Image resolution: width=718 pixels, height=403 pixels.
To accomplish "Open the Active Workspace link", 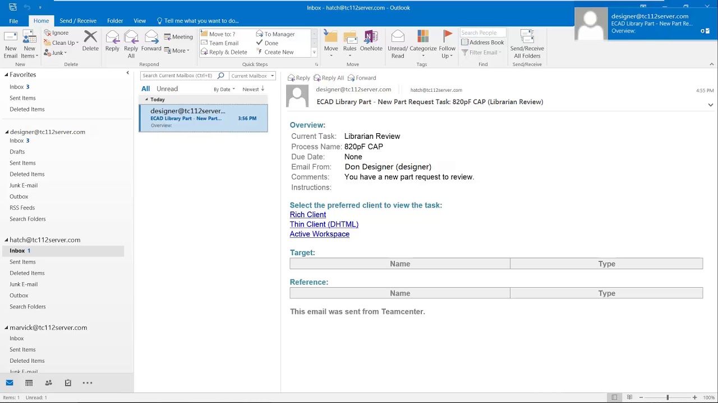I will tap(320, 234).
